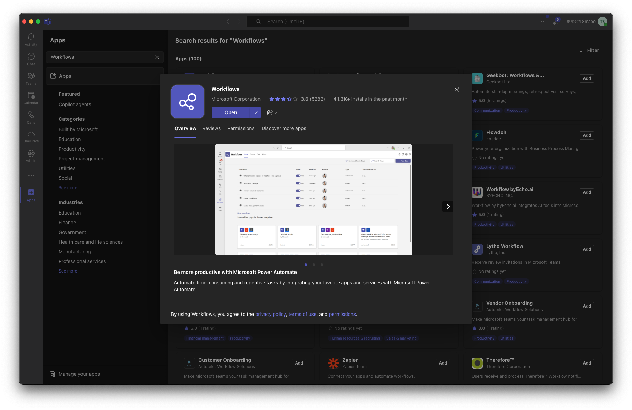Select Built by Microsoft category
632x410 pixels.
tap(78, 129)
